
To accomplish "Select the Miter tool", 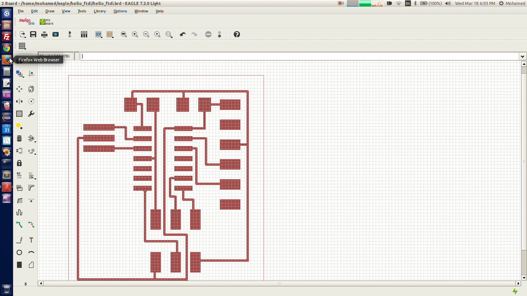I will click(31, 188).
